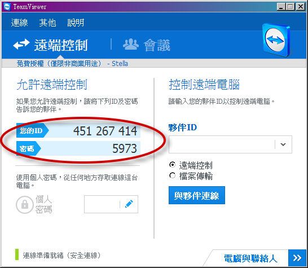Click the meeting people icon
The height and width of the screenshot is (268, 308).
coord(131,44)
